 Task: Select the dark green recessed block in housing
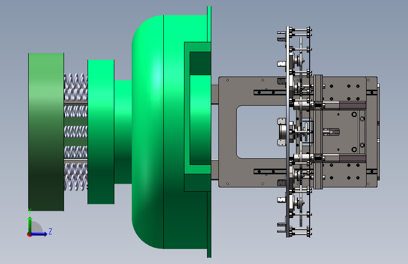(200, 63)
